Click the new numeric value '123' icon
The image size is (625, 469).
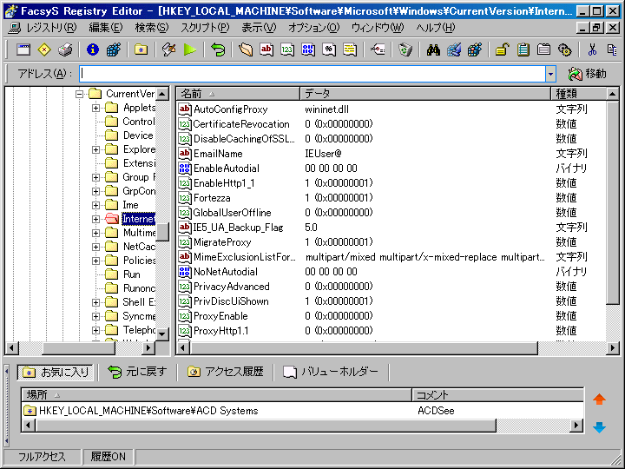pos(287,50)
